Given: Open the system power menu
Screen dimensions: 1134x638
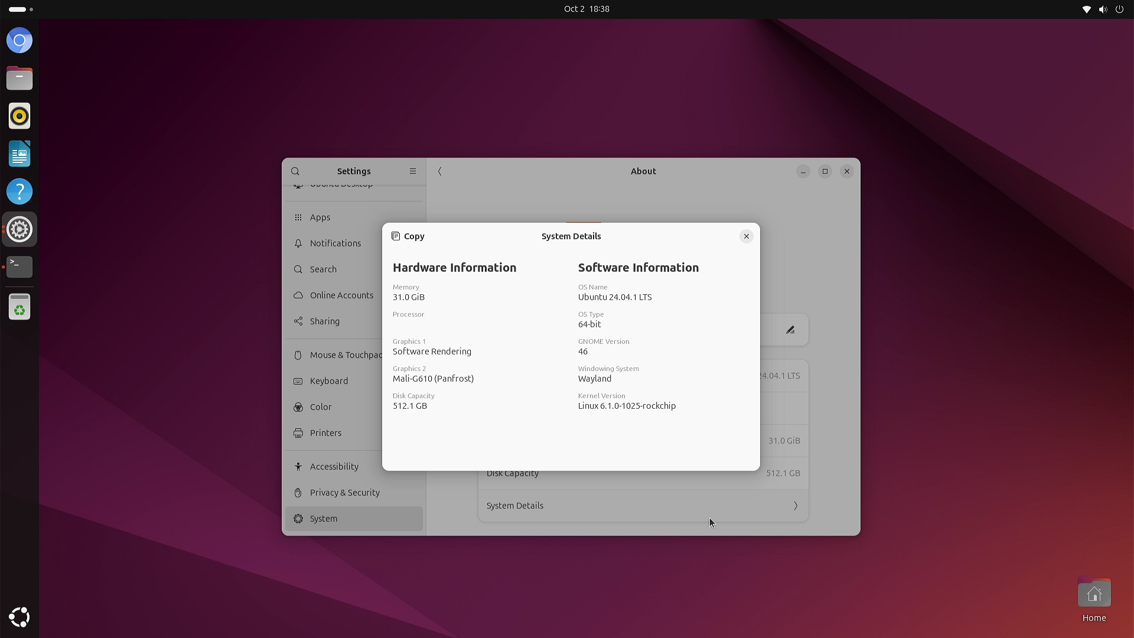Looking at the screenshot, I should (1119, 9).
